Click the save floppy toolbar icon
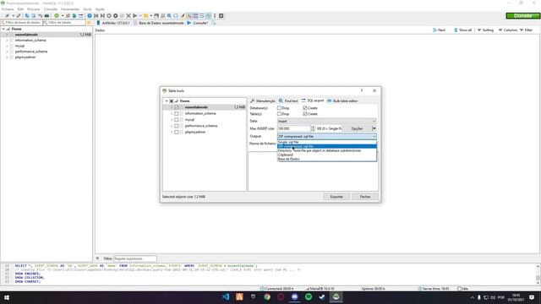Screen dimensions: 541x304 coord(156,16)
